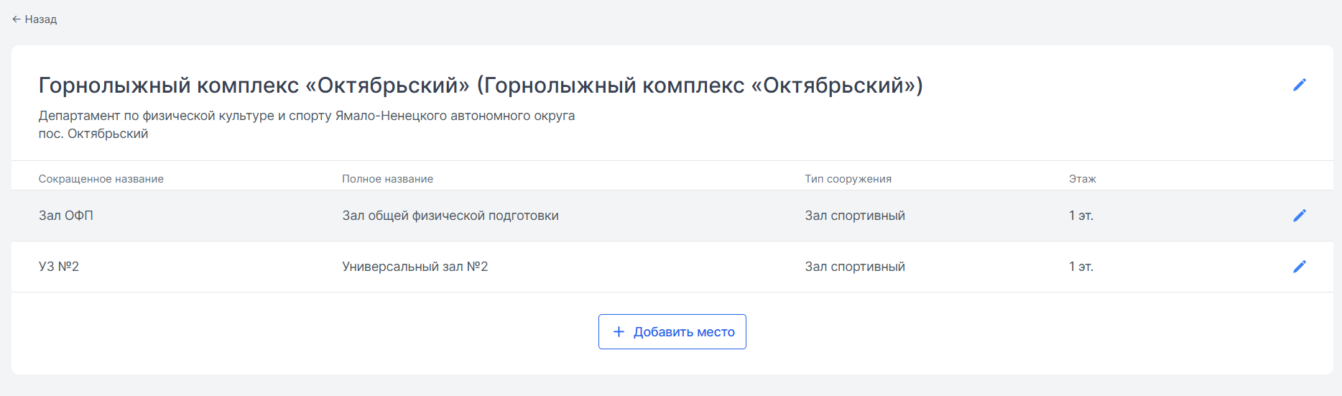1342x396 pixels.
Task: Click the Сокращенное название column header
Action: (101, 179)
